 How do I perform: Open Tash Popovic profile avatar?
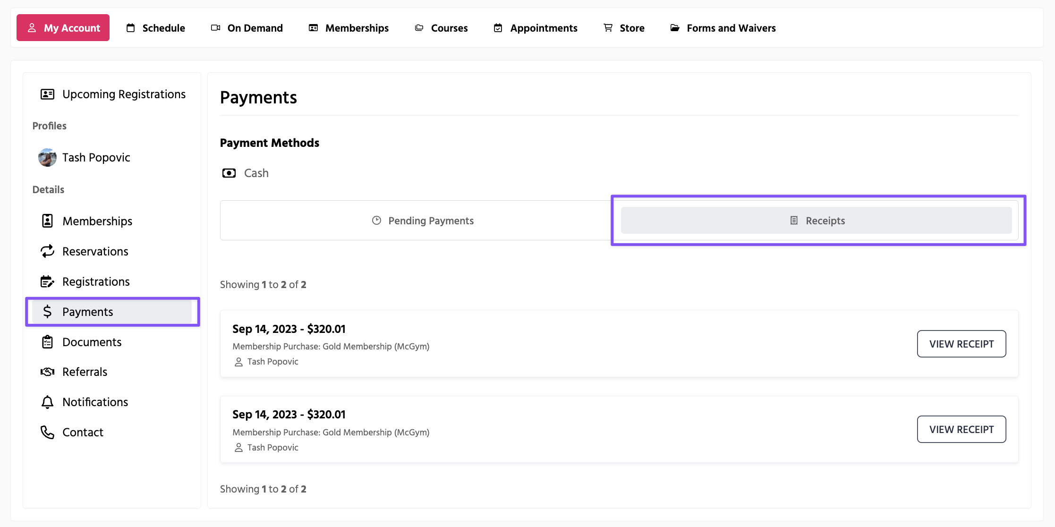click(47, 158)
